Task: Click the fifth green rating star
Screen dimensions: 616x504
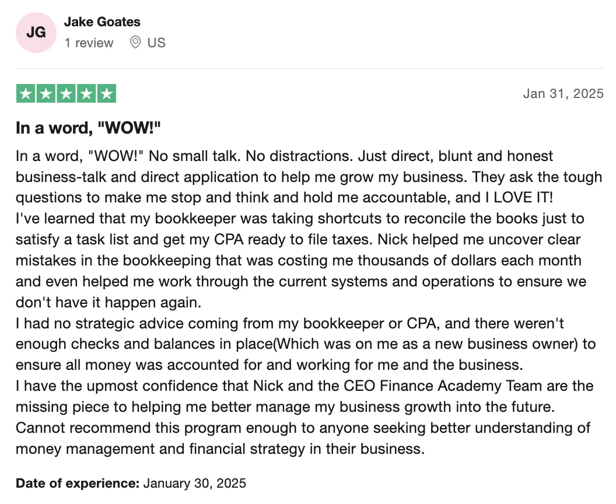Action: click(x=107, y=93)
